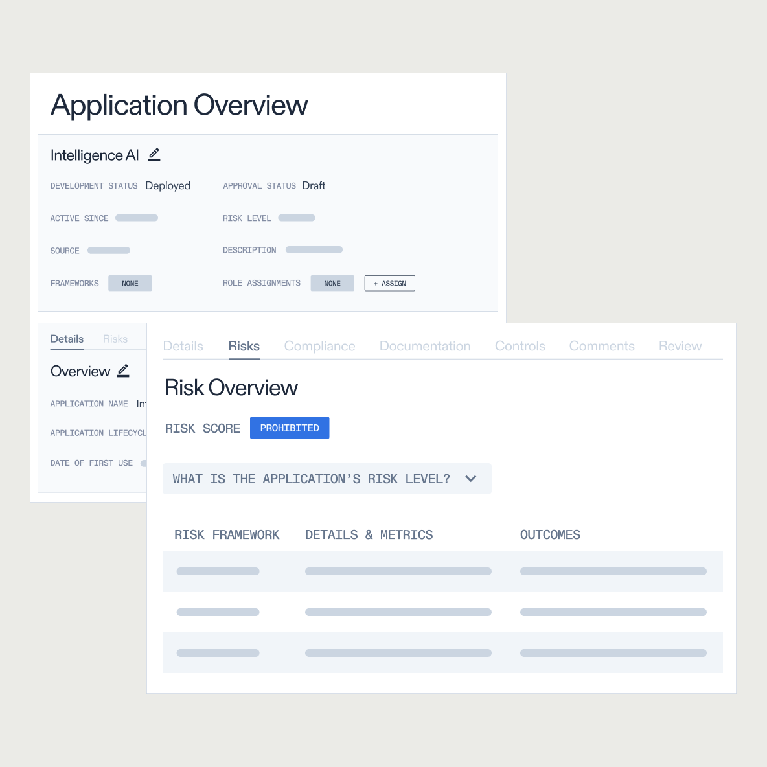Viewport: 767px width, 767px height.
Task: Click the Draft approval status text
Action: click(x=314, y=185)
